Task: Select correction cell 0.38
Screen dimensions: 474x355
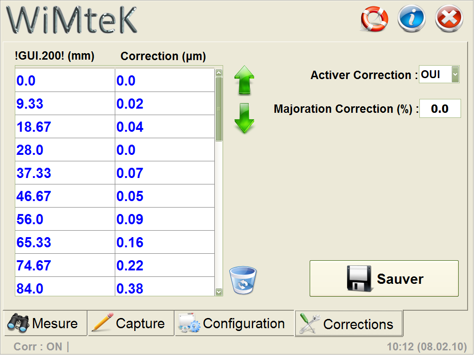Action: pos(165,287)
